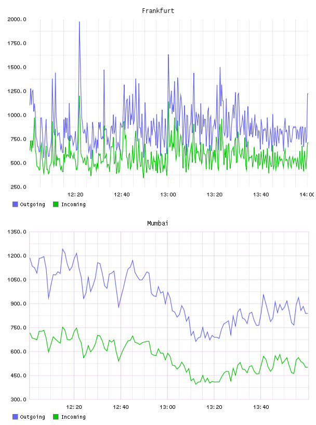Click the 1750.0 y-axis value on Frankfurt
Viewport: 316px width, 425px height.
[x=17, y=43]
